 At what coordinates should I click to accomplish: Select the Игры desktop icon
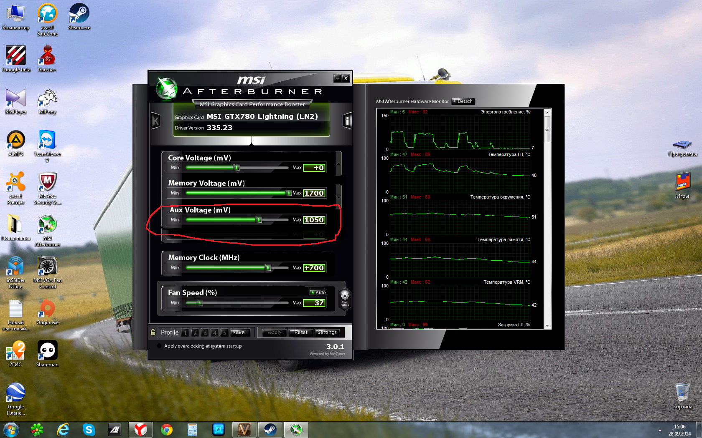tap(683, 186)
